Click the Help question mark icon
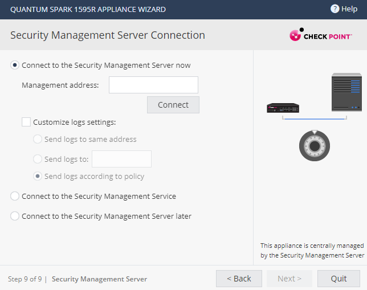This screenshot has height=290, width=367. [x=335, y=9]
